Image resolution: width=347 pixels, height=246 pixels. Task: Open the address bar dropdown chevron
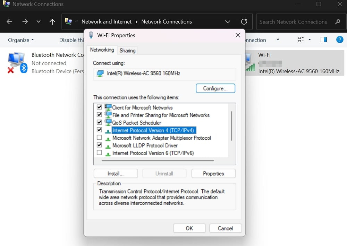tap(228, 21)
